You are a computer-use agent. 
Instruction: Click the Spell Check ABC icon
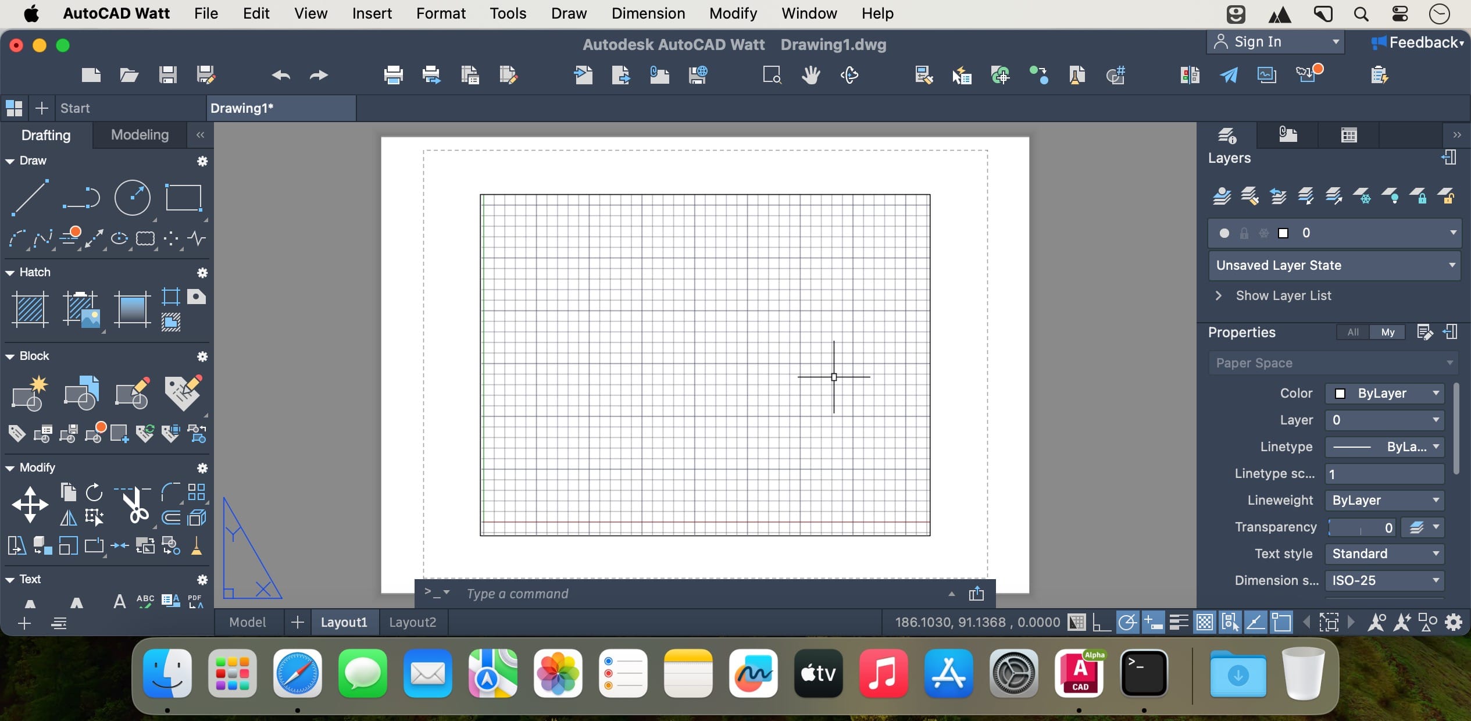tap(145, 601)
